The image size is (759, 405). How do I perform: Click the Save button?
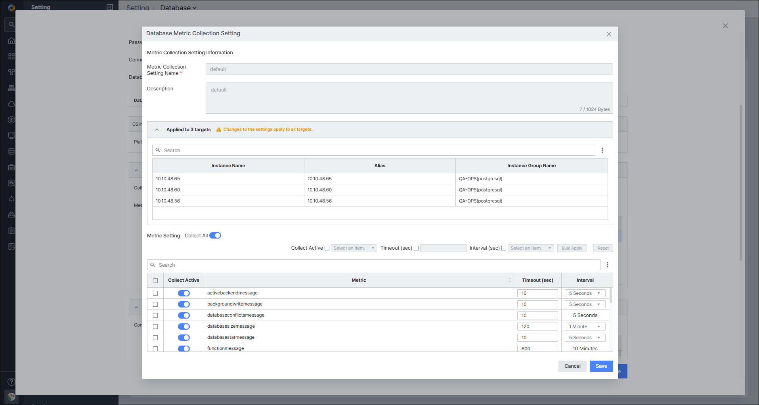coord(601,366)
